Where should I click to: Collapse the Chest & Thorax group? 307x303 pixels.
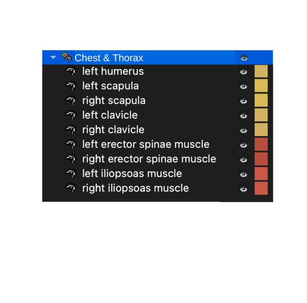pos(53,57)
